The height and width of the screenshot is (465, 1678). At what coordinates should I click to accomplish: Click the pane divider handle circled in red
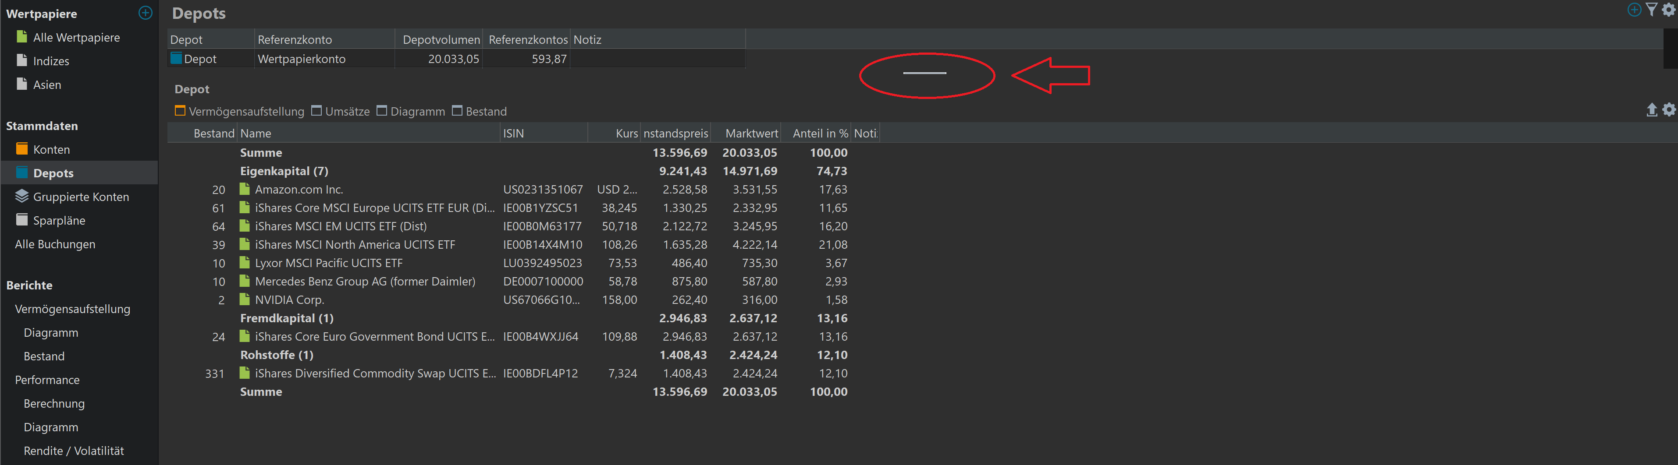(x=924, y=74)
